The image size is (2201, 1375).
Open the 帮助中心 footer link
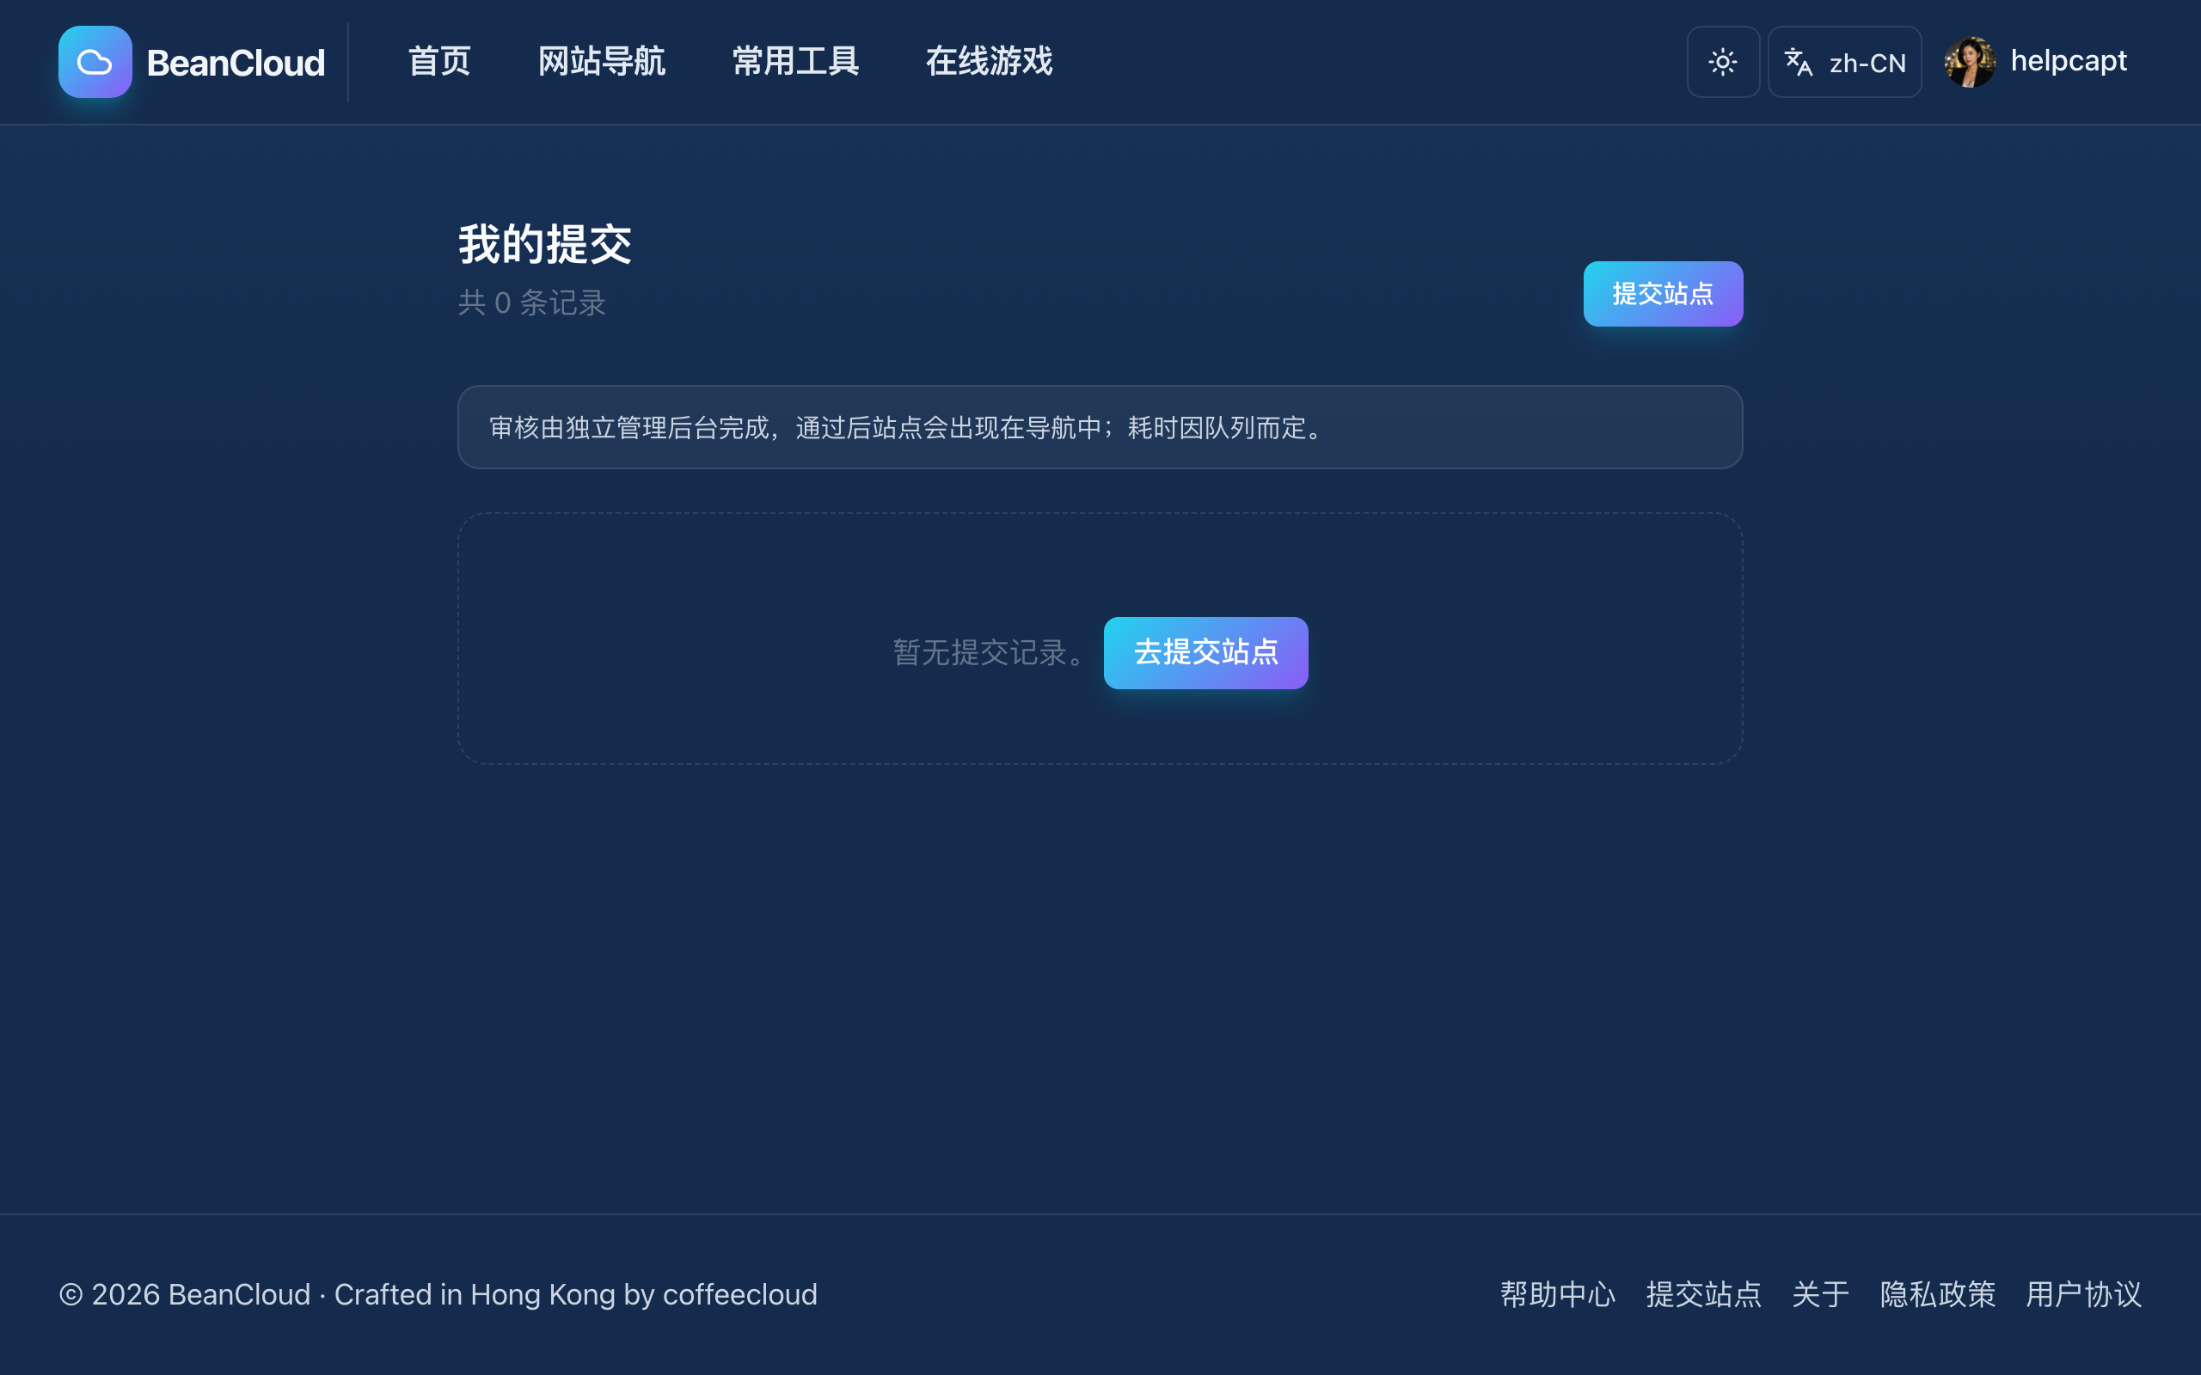click(1558, 1294)
